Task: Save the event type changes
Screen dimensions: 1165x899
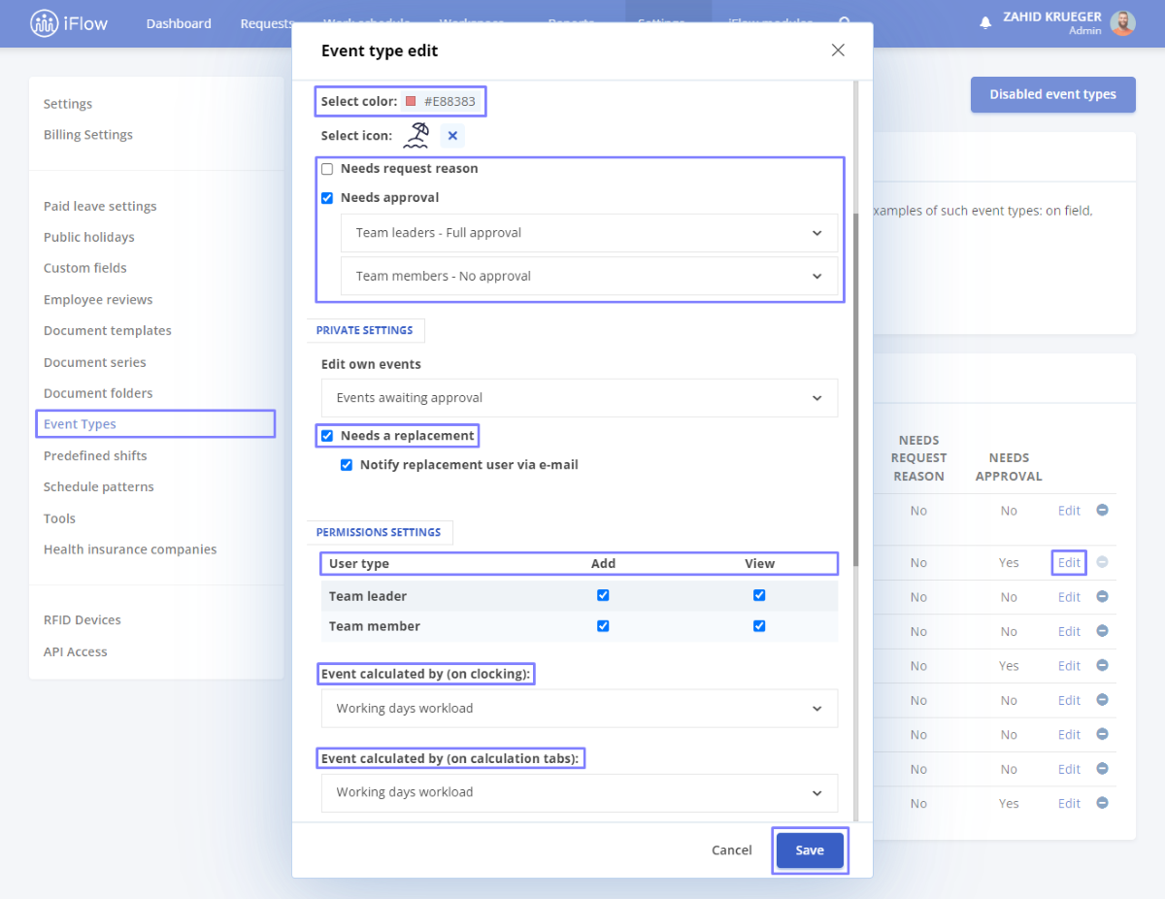Action: 810,850
